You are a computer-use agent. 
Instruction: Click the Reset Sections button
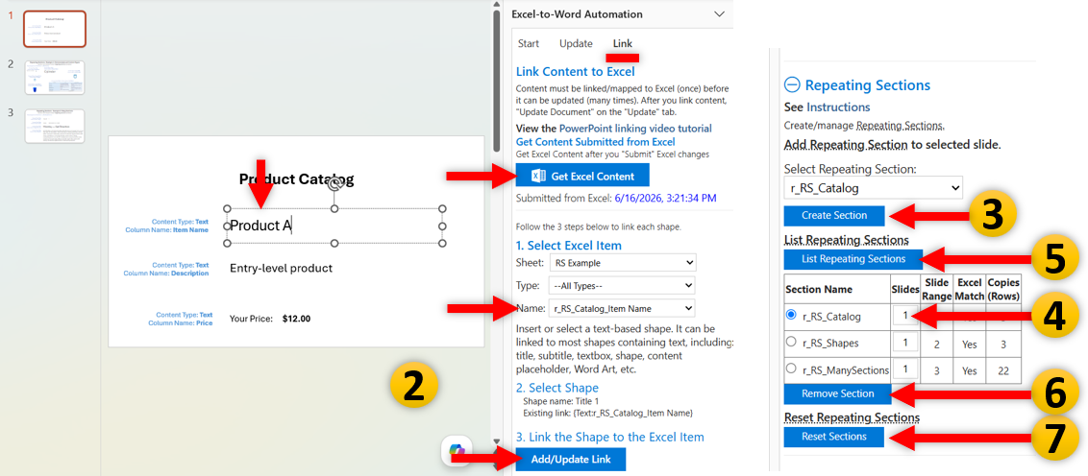click(x=834, y=437)
